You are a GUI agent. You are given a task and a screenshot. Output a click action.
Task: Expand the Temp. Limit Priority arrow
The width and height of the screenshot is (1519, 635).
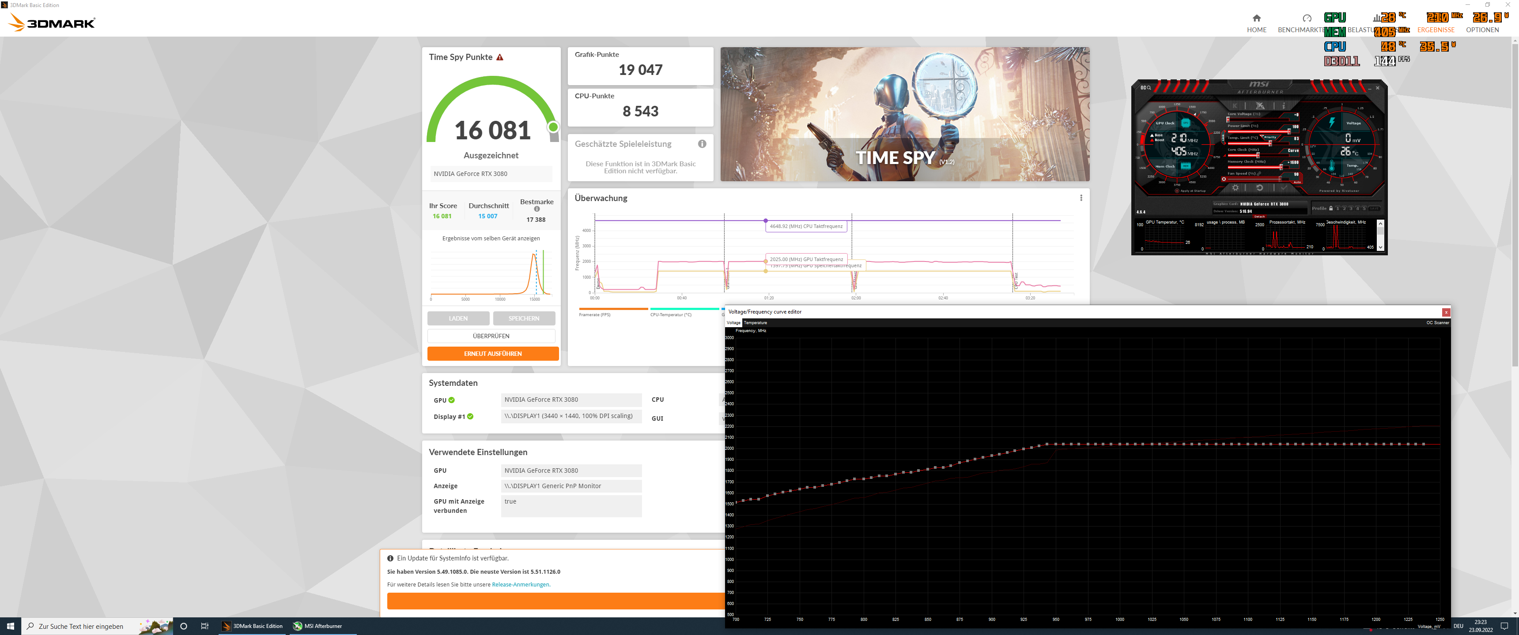pos(1262,136)
